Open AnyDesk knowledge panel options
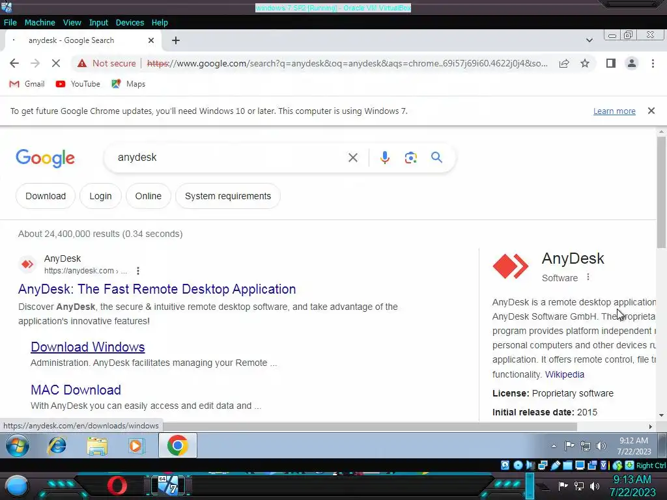The width and height of the screenshot is (667, 500). point(588,277)
